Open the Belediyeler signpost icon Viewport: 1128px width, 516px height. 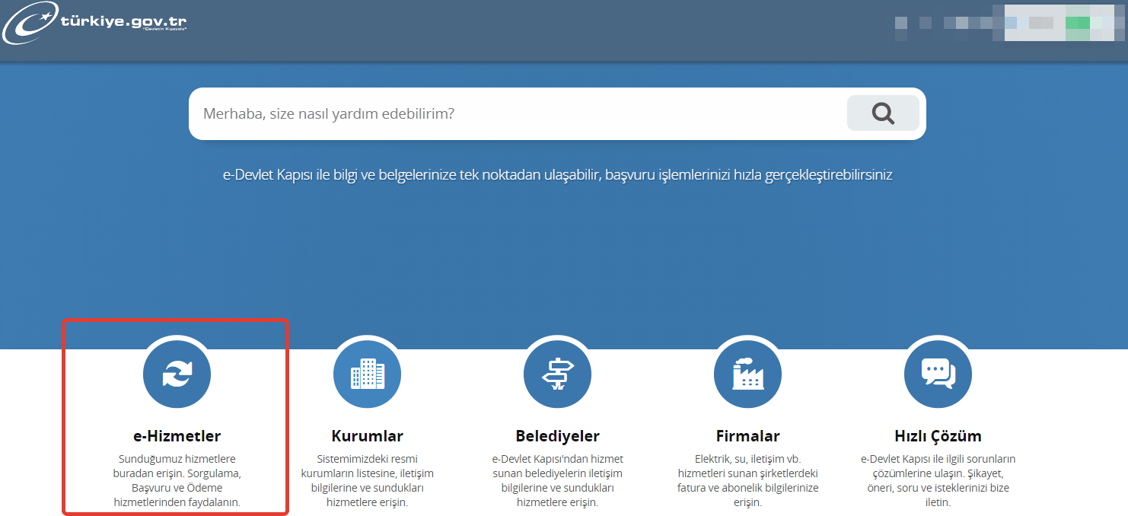point(557,374)
